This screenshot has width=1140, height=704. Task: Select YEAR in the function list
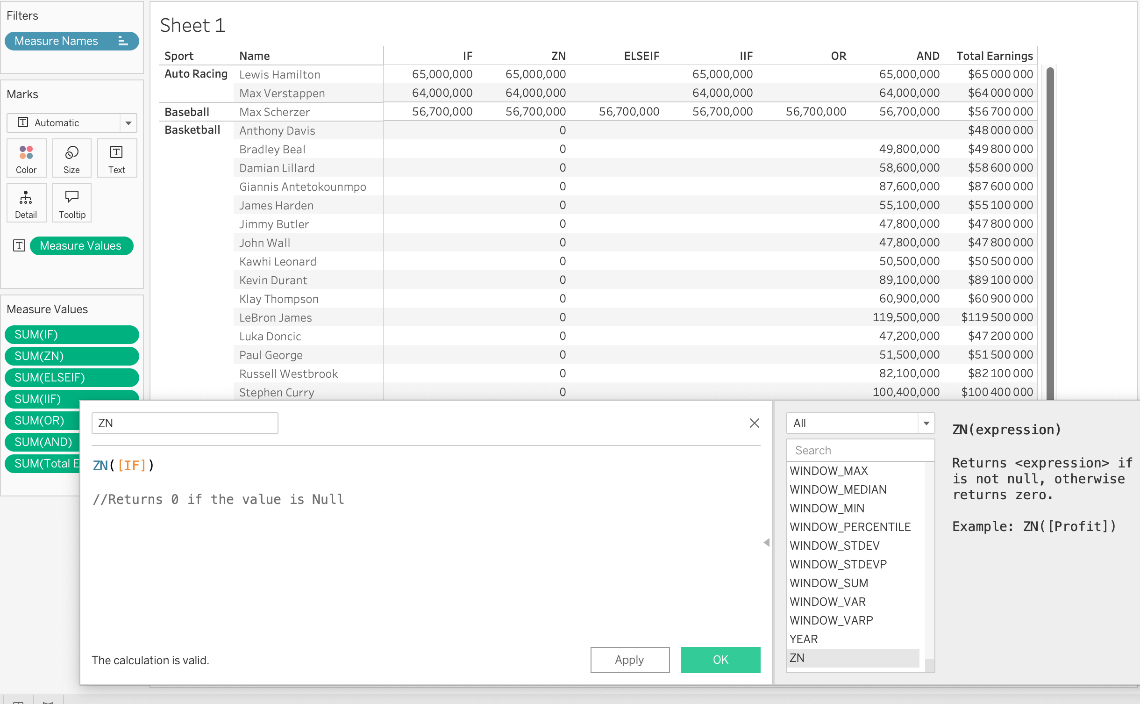click(804, 639)
